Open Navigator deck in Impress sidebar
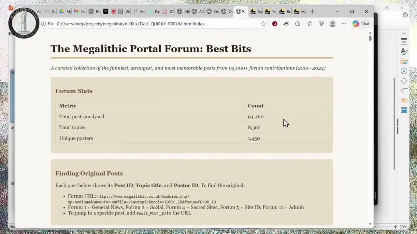The height and width of the screenshot is (234, 417). pos(404,71)
